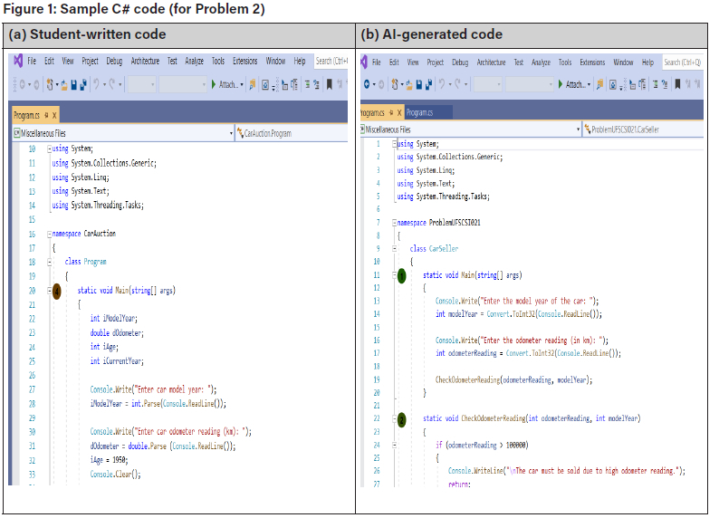Click Search box in left window
This screenshot has width=719, height=518.
[331, 62]
